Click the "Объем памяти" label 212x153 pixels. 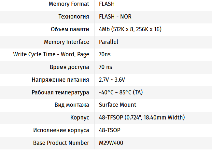70,29
